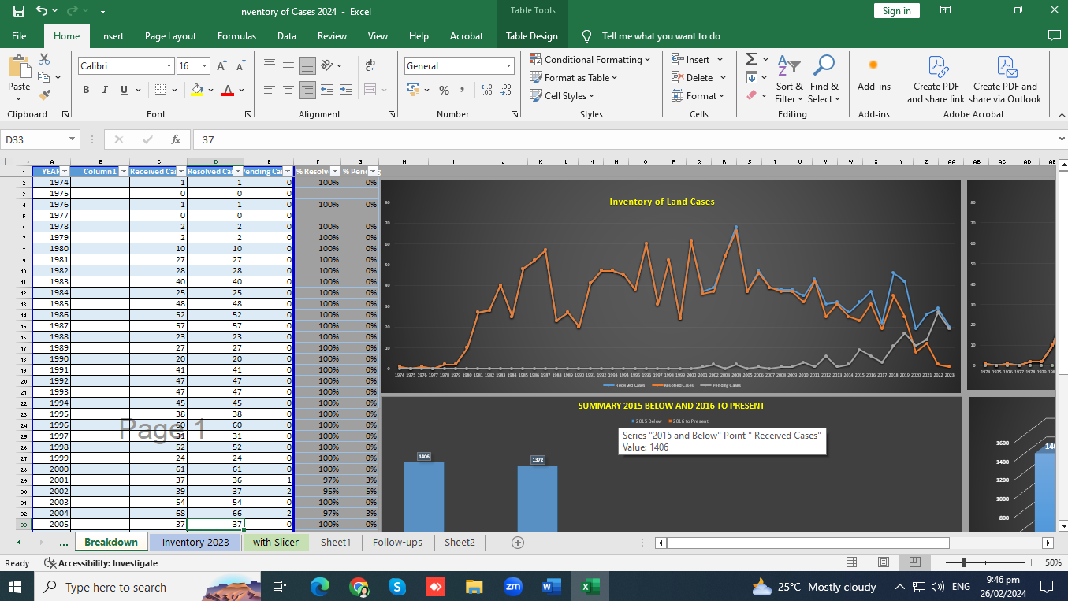The width and height of the screenshot is (1068, 601).
Task: Click the Undo arrow icon
Action: point(42,11)
